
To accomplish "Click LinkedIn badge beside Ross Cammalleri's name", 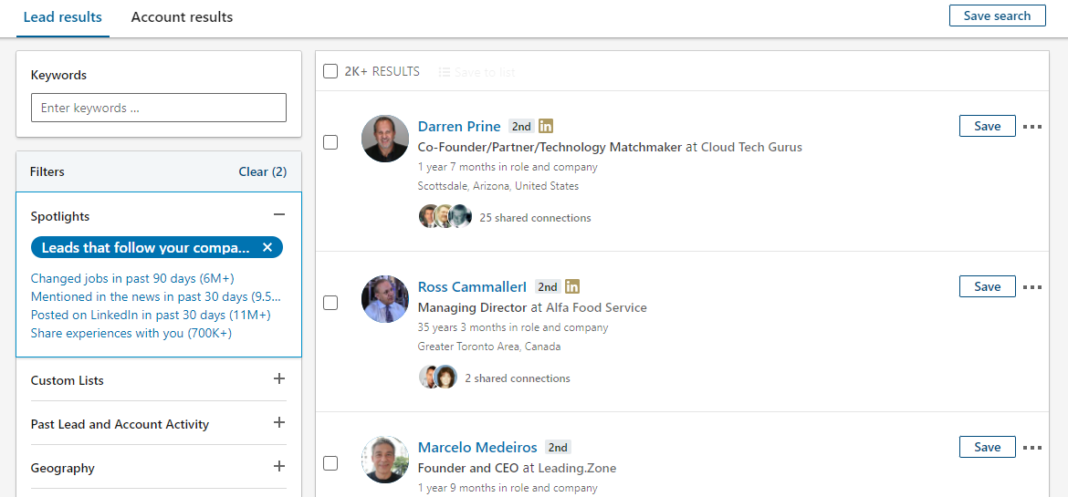I will coord(572,286).
